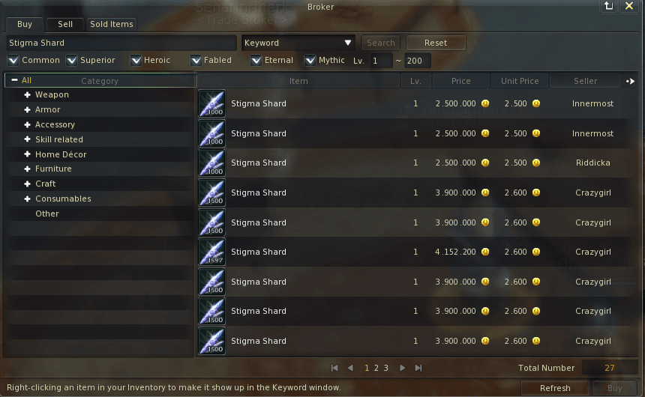Open the Sold Items tab

(x=112, y=24)
